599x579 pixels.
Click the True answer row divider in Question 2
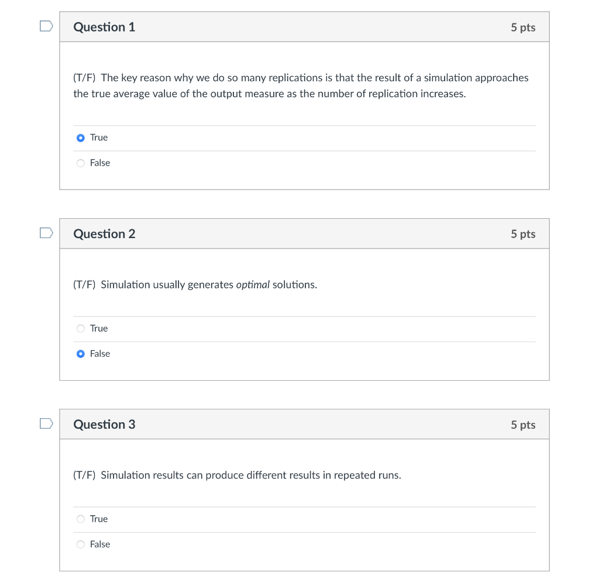(304, 342)
